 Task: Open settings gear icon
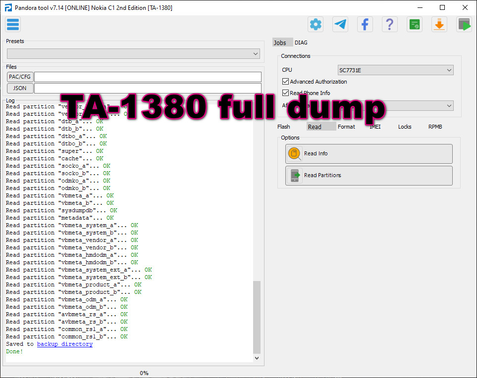click(x=316, y=24)
